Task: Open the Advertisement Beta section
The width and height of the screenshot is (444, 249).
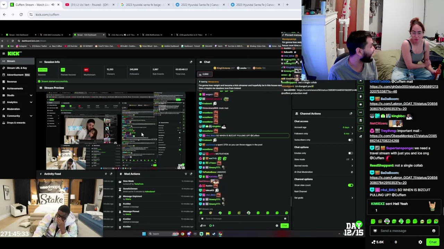Action: (17, 75)
